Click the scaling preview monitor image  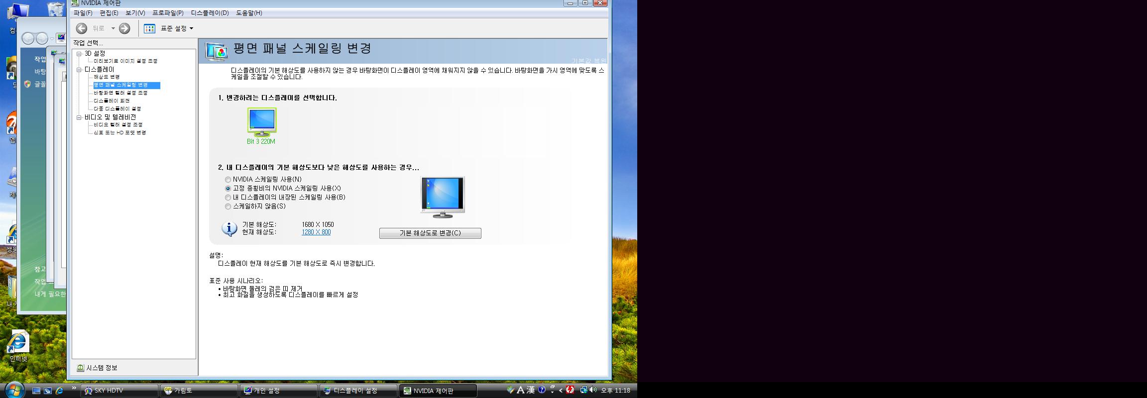442,198
